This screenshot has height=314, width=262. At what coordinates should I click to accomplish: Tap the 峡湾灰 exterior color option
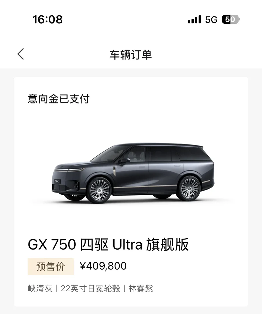click(40, 289)
